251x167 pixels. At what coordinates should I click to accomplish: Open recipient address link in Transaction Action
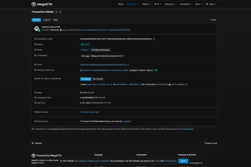pyautogui.click(x=107, y=30)
